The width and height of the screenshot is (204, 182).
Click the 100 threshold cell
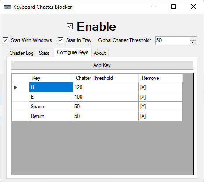(106, 97)
